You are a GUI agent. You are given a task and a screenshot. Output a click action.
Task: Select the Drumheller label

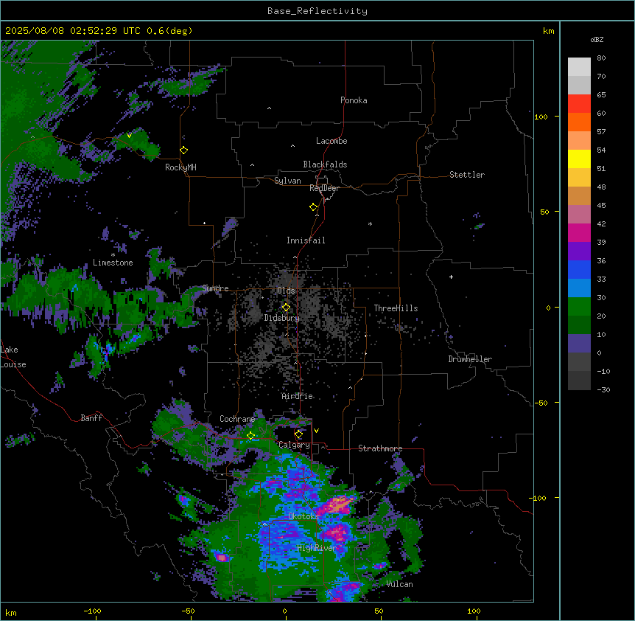(470, 359)
